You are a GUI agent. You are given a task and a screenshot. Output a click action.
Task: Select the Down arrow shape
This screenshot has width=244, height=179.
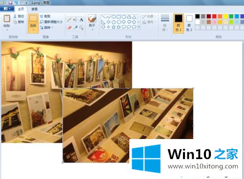[x=103, y=27]
